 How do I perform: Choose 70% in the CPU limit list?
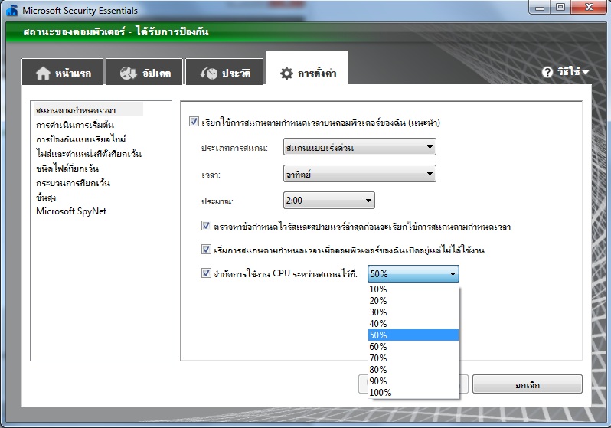pyautogui.click(x=413, y=358)
